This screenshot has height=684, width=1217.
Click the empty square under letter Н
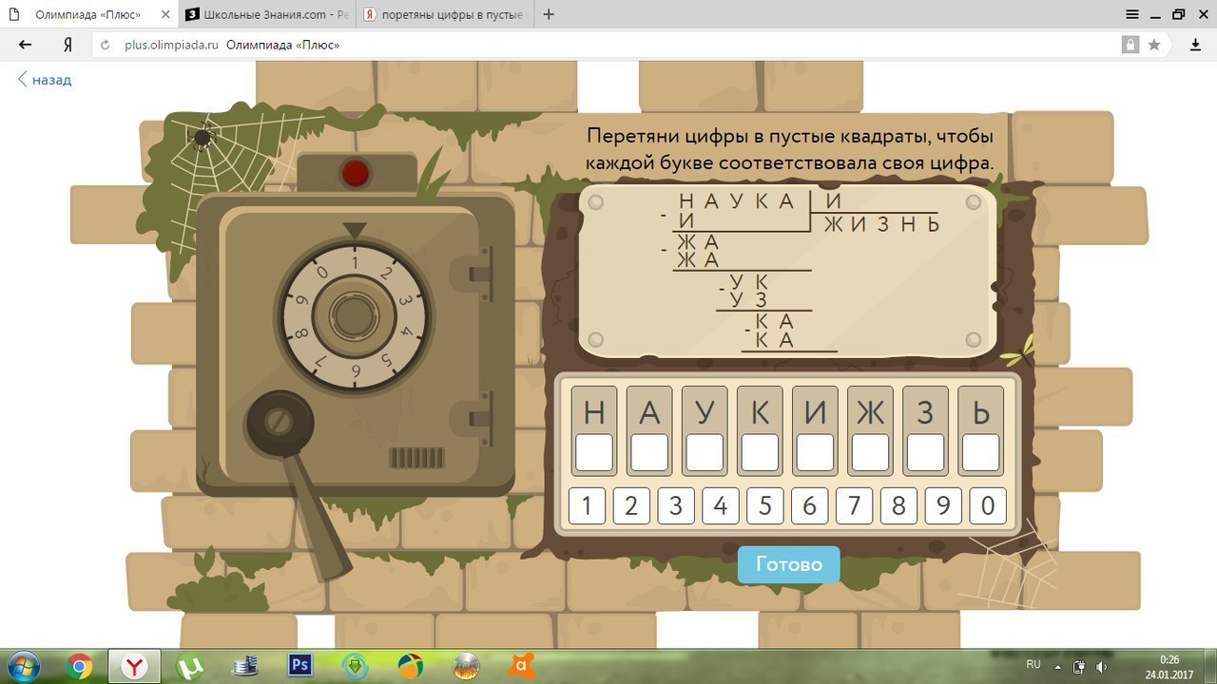pyautogui.click(x=594, y=452)
